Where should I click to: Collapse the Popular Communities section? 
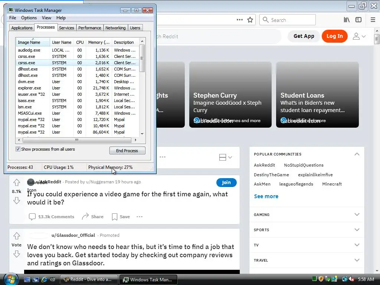point(357,154)
